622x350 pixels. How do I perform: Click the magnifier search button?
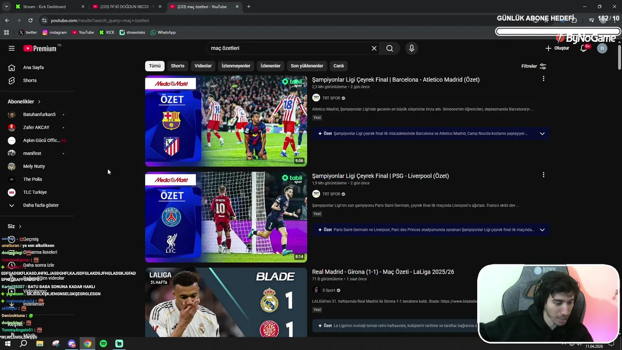click(x=390, y=48)
